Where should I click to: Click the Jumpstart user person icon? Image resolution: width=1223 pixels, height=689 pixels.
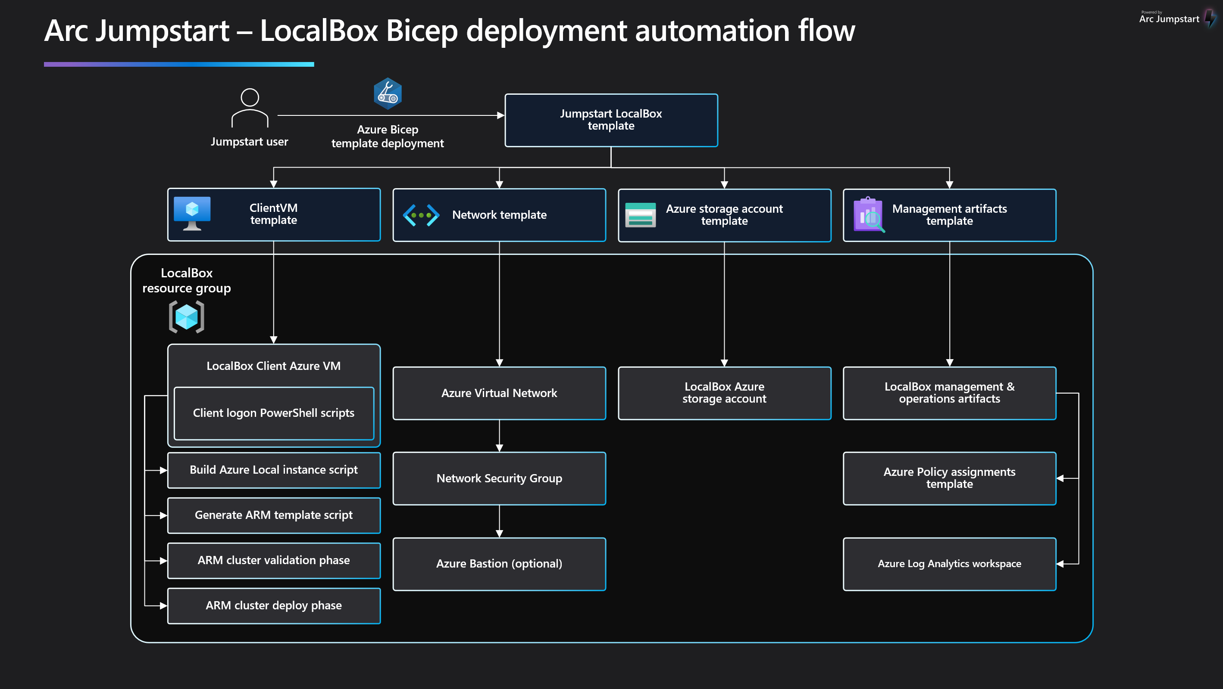click(250, 108)
